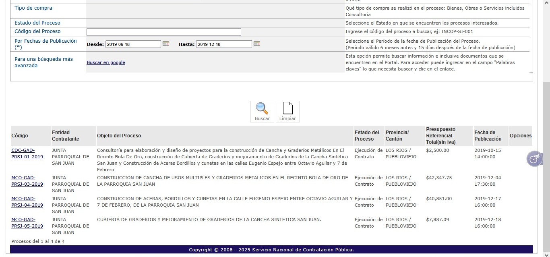This screenshot has width=550, height=257.
Task: Click the Limpiar blank page icon
Action: 287,109
